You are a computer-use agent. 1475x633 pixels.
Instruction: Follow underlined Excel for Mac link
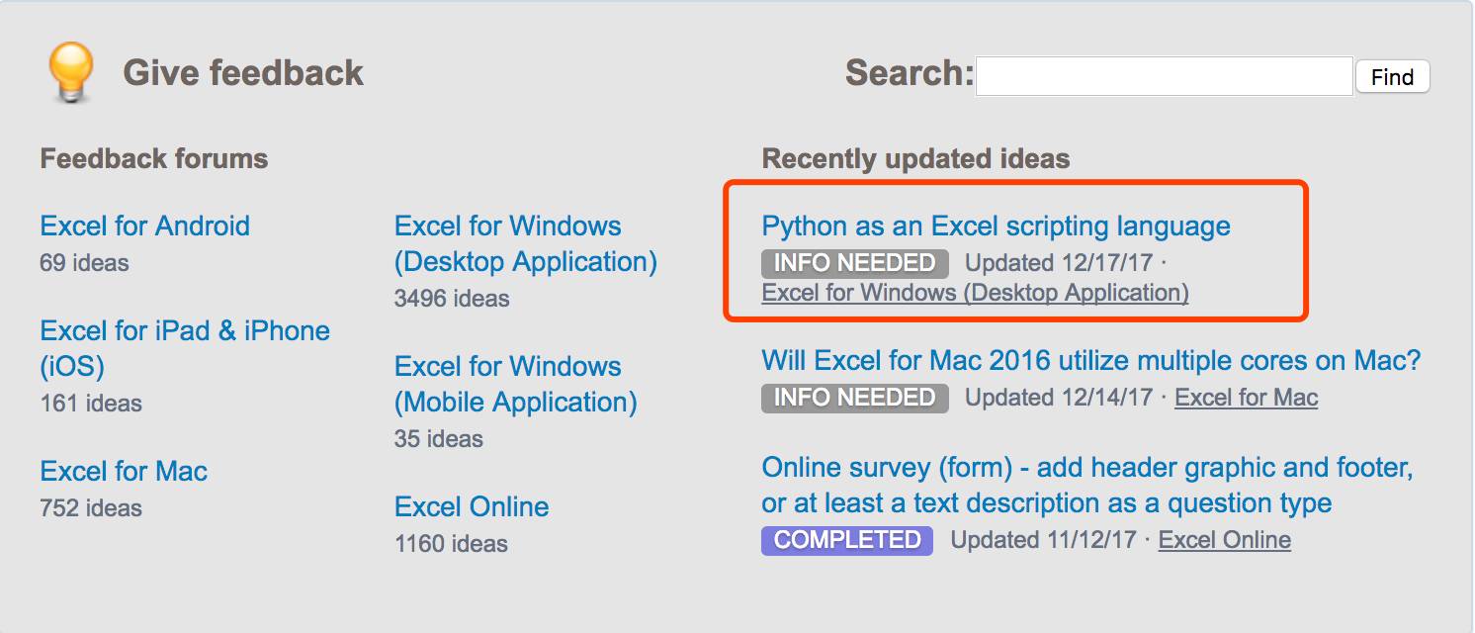[x=1246, y=398]
